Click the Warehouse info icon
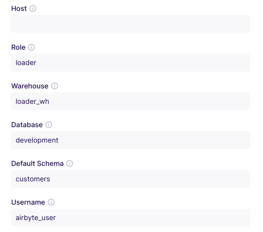 tap(55, 86)
